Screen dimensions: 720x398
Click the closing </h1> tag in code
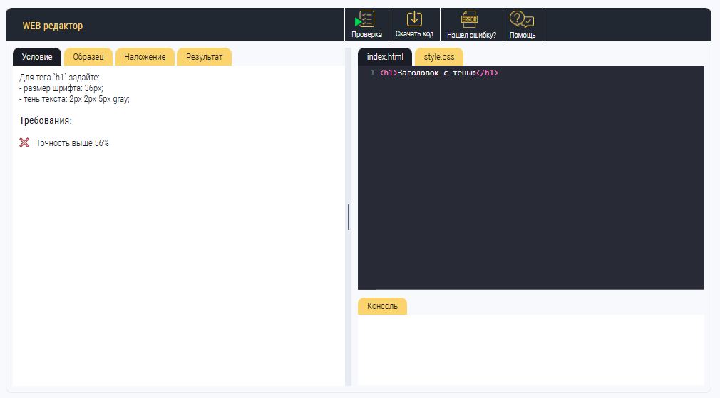[x=487, y=73]
